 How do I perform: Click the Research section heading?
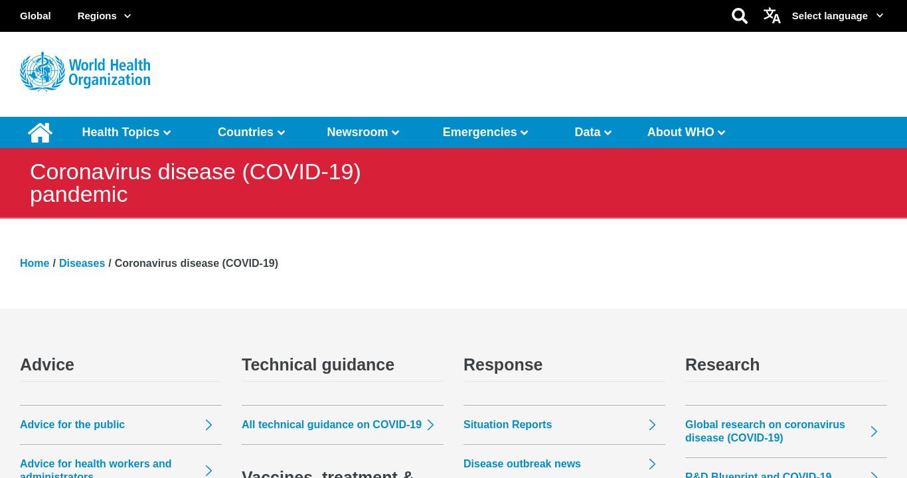[722, 364]
